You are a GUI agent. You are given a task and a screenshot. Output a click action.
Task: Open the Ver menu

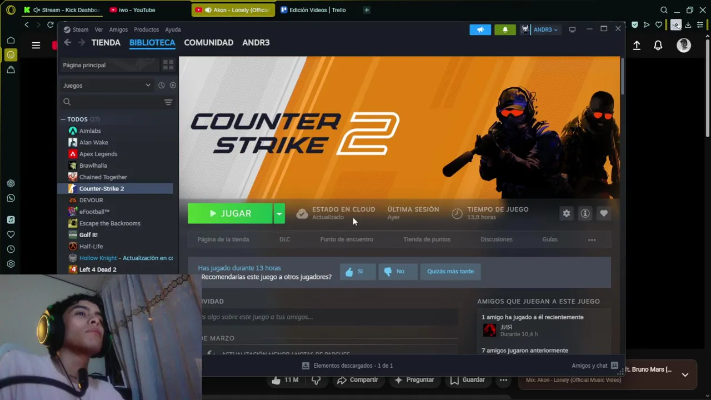click(x=99, y=29)
